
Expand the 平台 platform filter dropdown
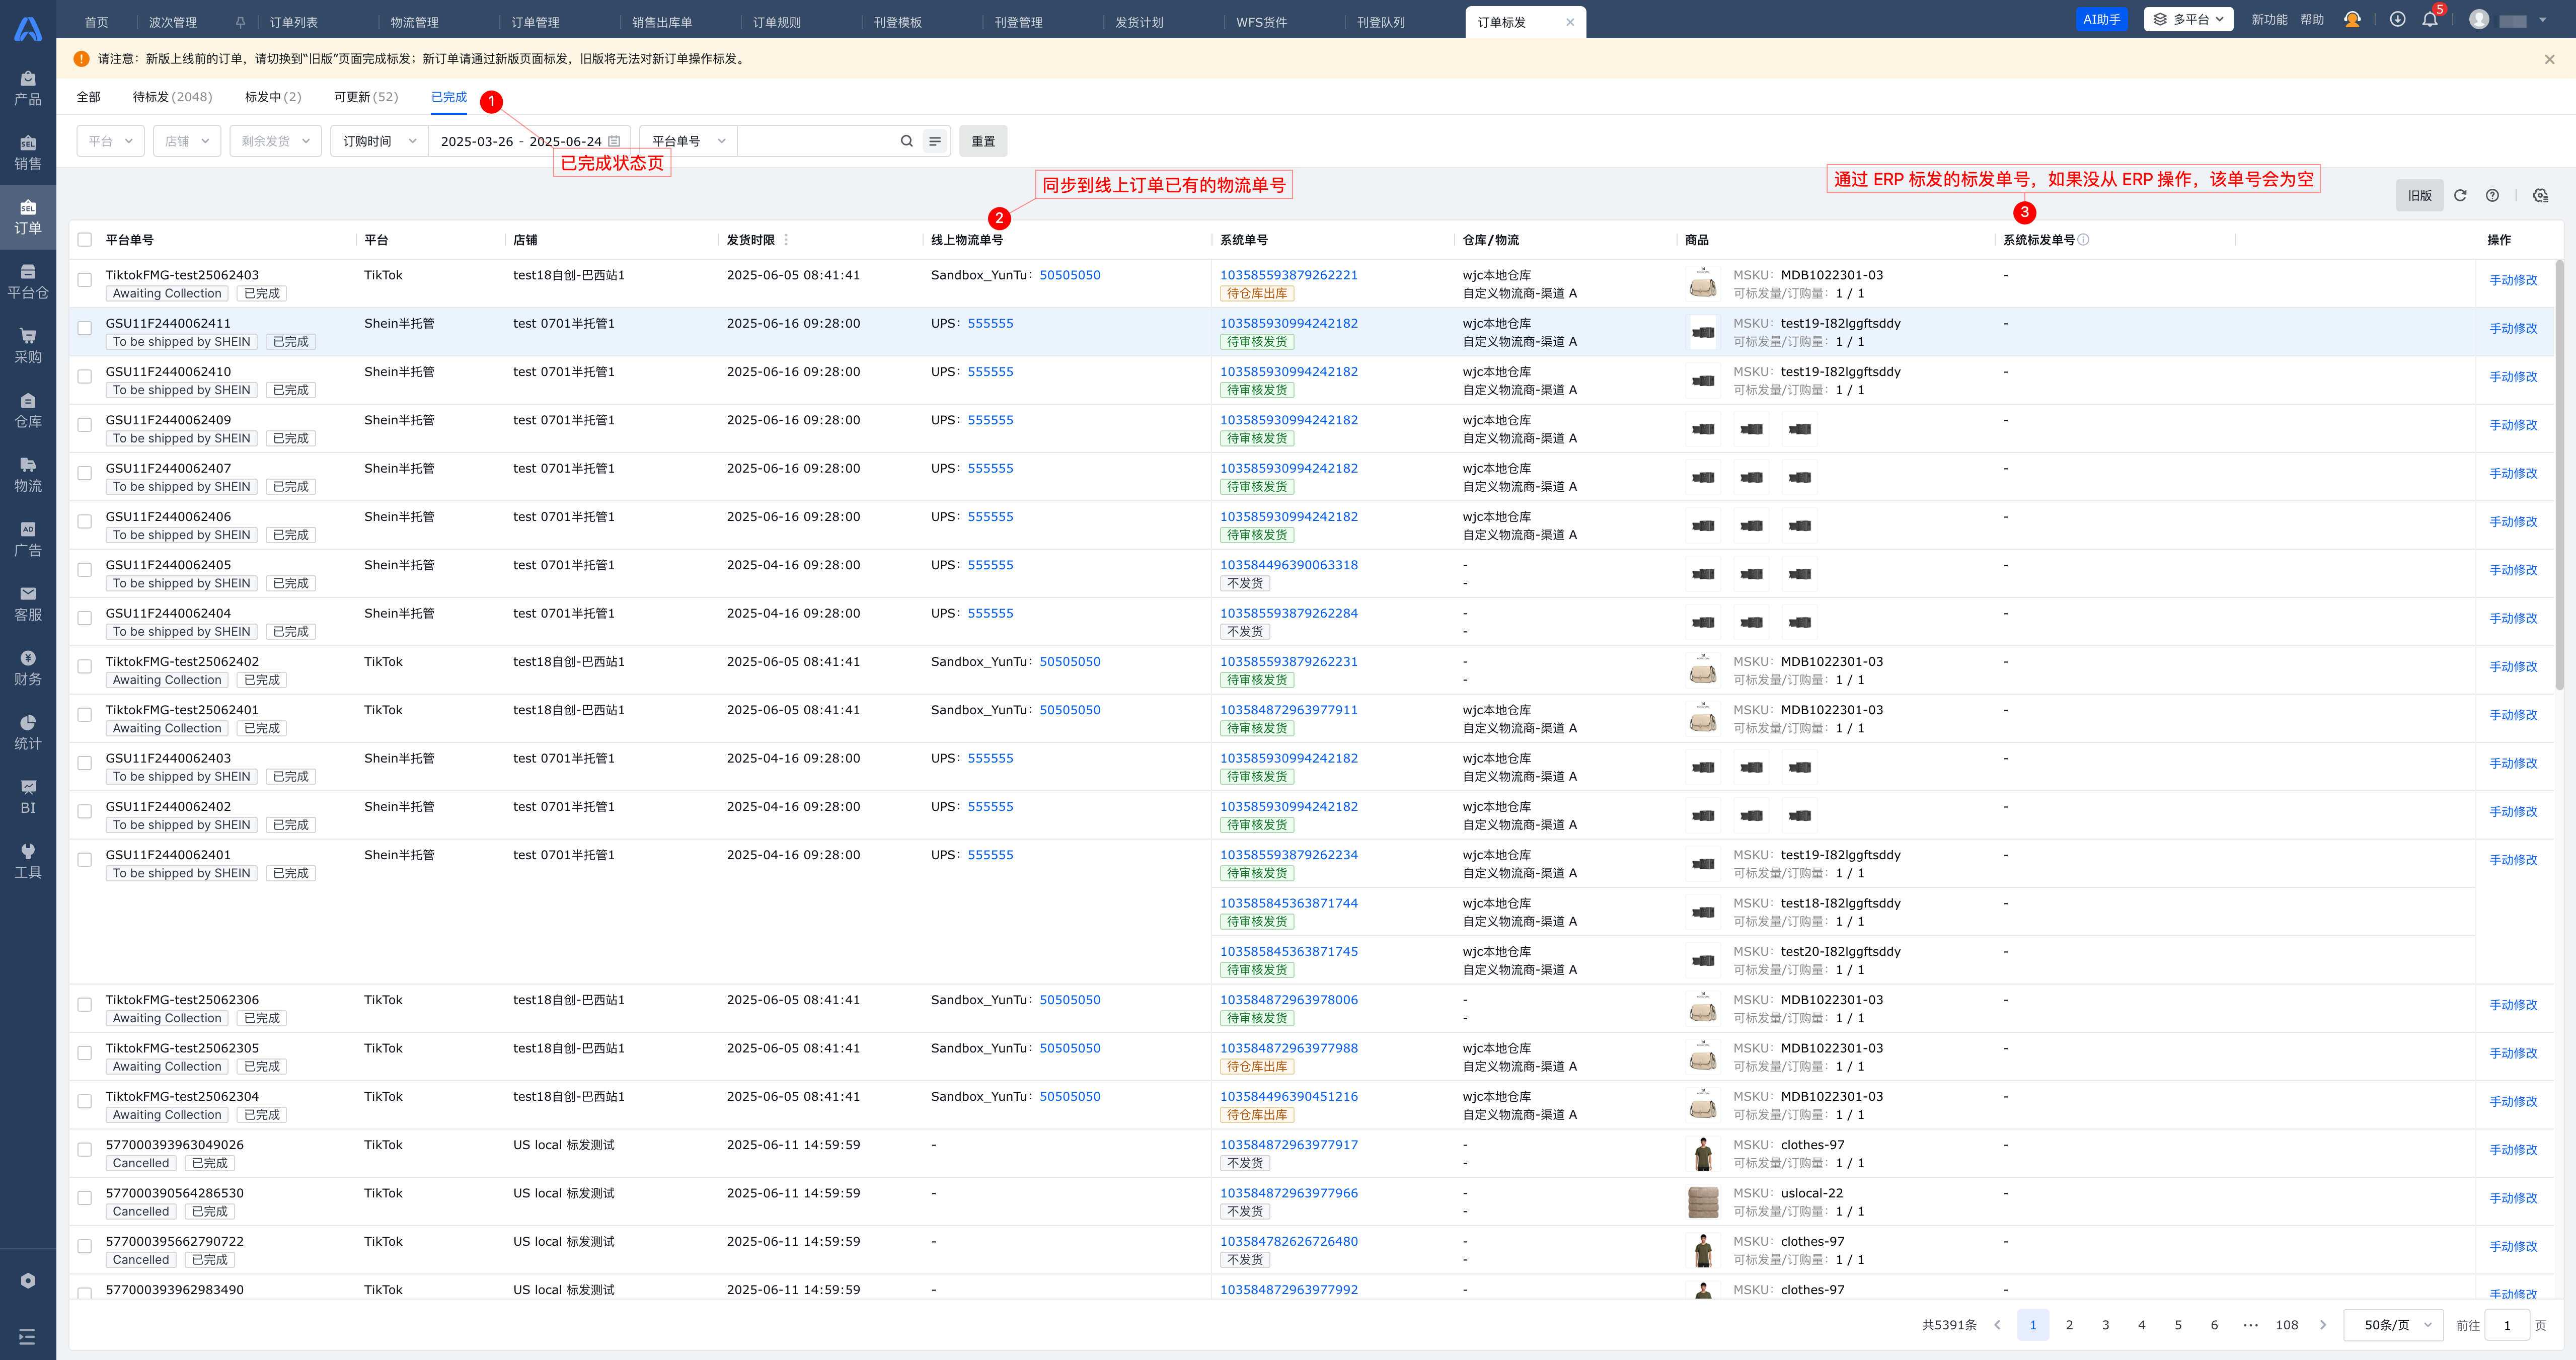point(111,141)
